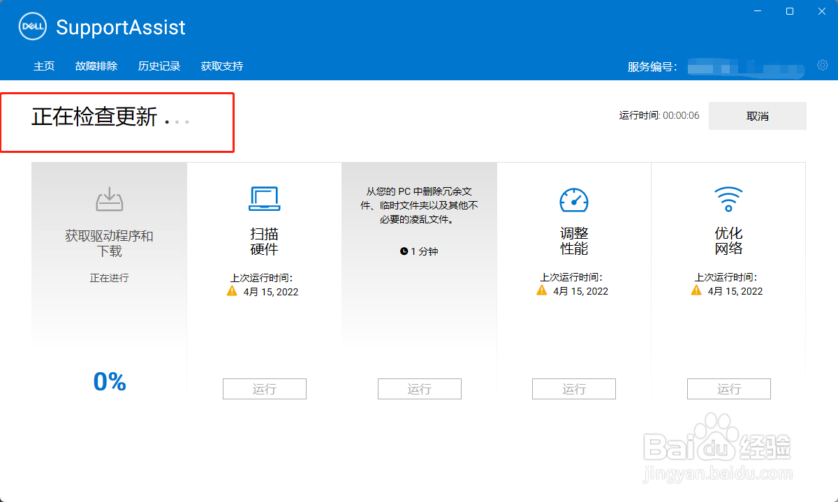Click the download drivers tray icon
Screen dimensions: 838x502
point(109,199)
